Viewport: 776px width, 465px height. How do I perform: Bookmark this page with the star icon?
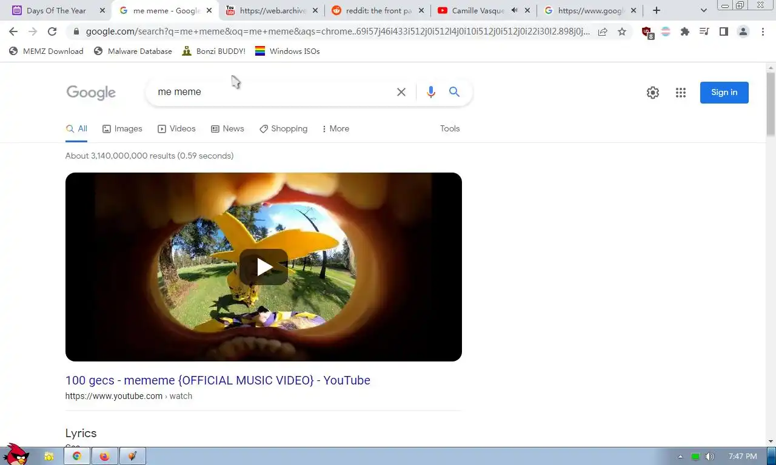point(622,31)
